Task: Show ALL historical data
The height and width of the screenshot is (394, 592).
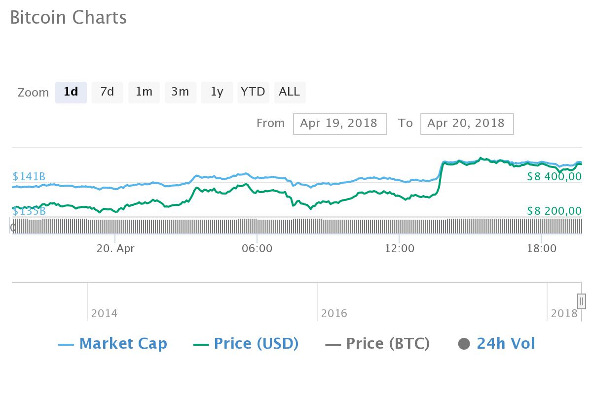Action: (290, 92)
